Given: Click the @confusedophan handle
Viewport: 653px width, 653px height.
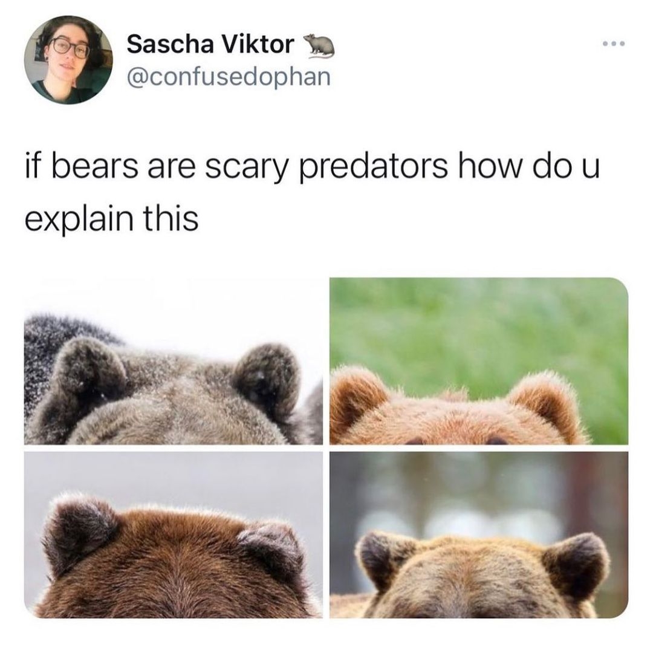Looking at the screenshot, I should 229,76.
